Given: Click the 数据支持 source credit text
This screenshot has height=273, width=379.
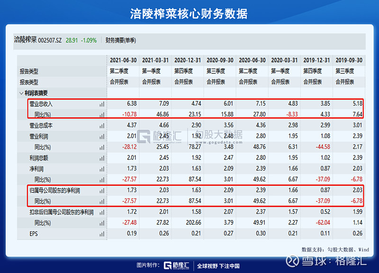Looking at the screenshot, I should [335, 250].
